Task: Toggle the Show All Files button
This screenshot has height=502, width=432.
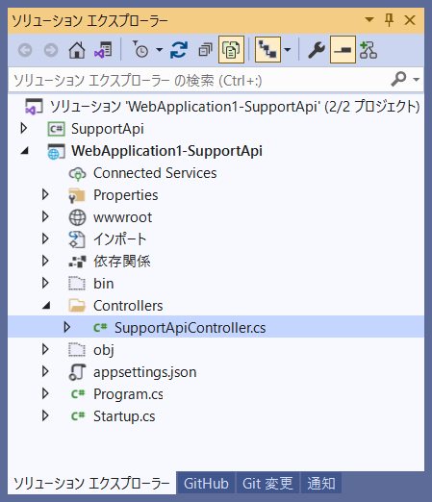Action: click(x=231, y=50)
